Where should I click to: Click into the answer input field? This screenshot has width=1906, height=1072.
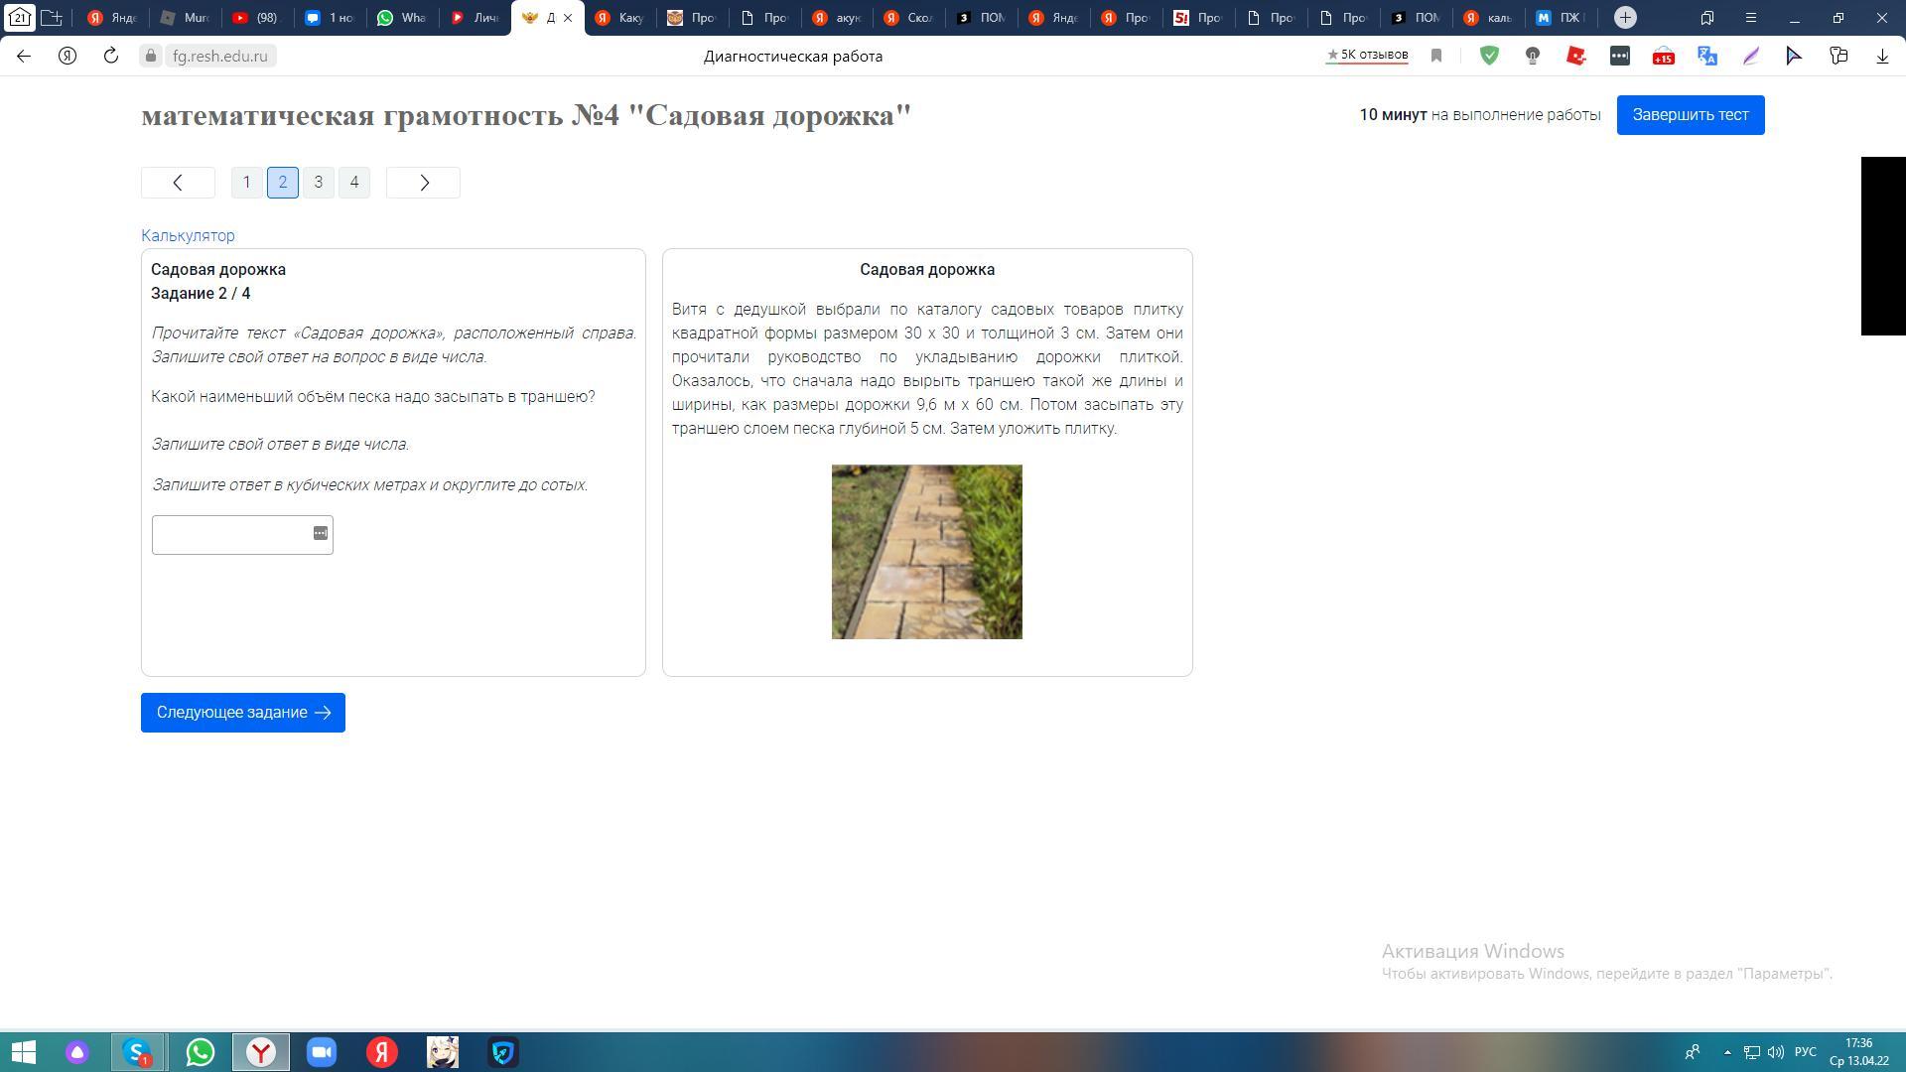(230, 535)
